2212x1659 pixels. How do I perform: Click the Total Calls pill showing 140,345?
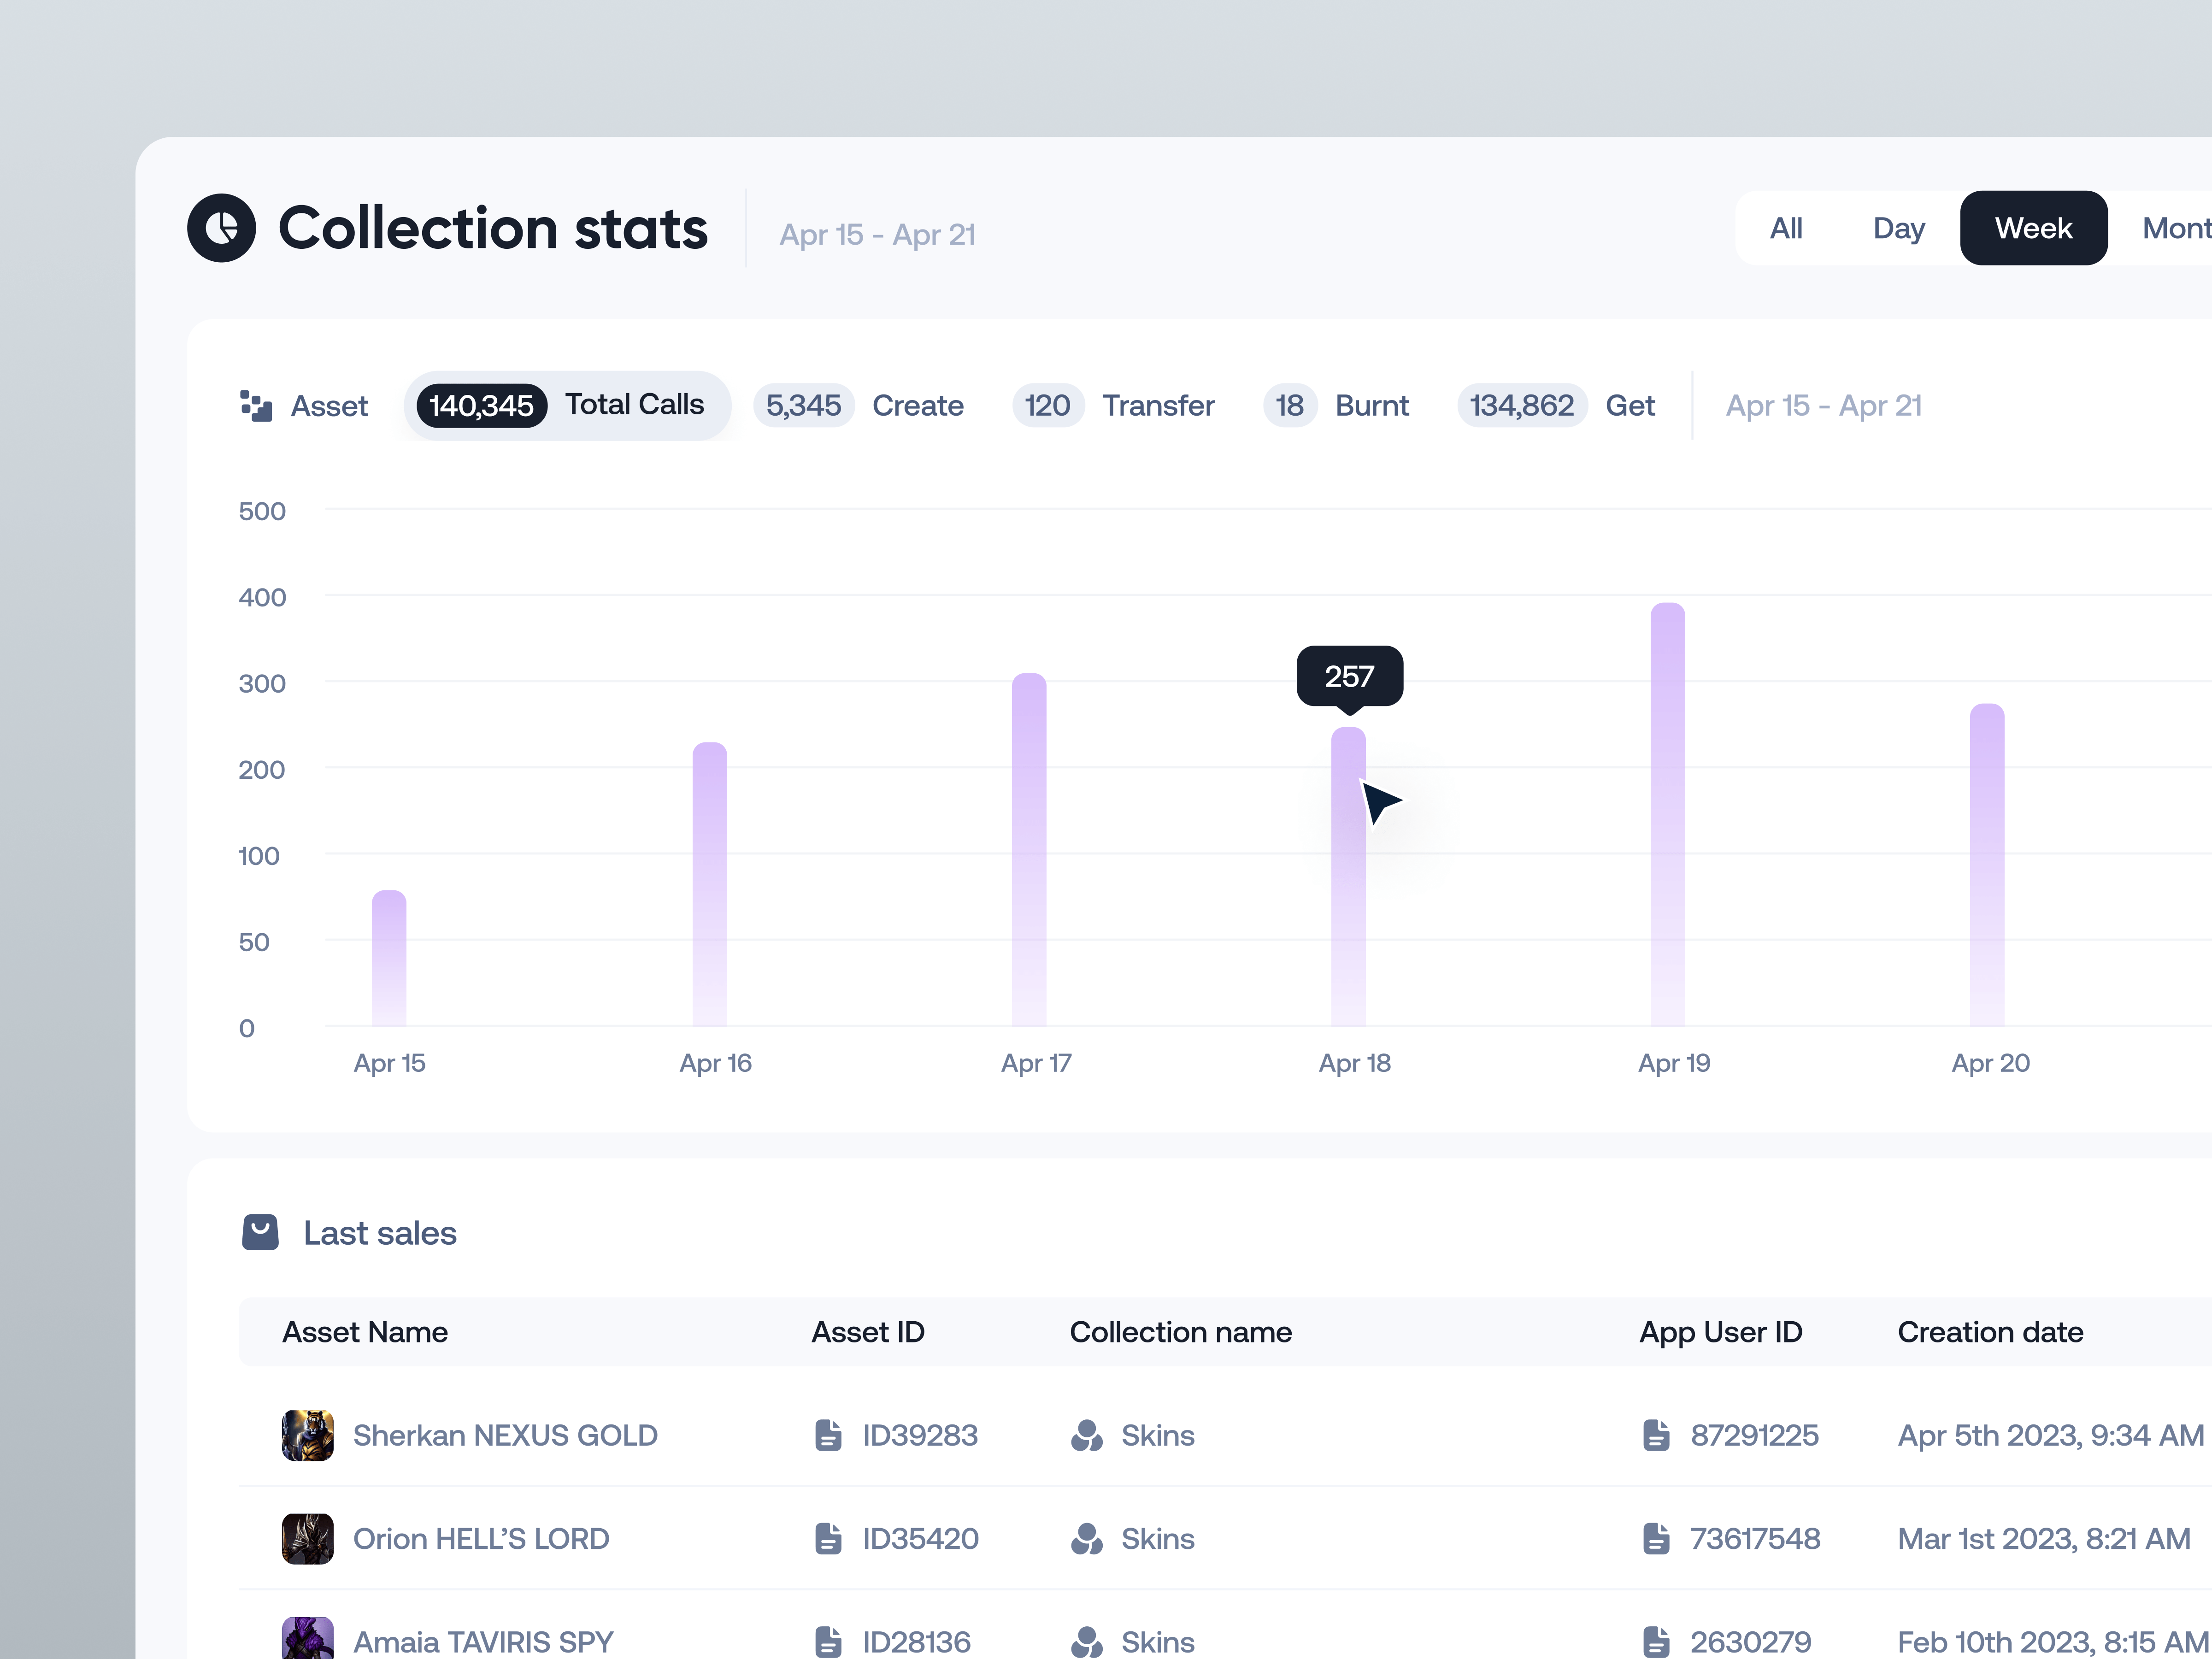coord(566,405)
